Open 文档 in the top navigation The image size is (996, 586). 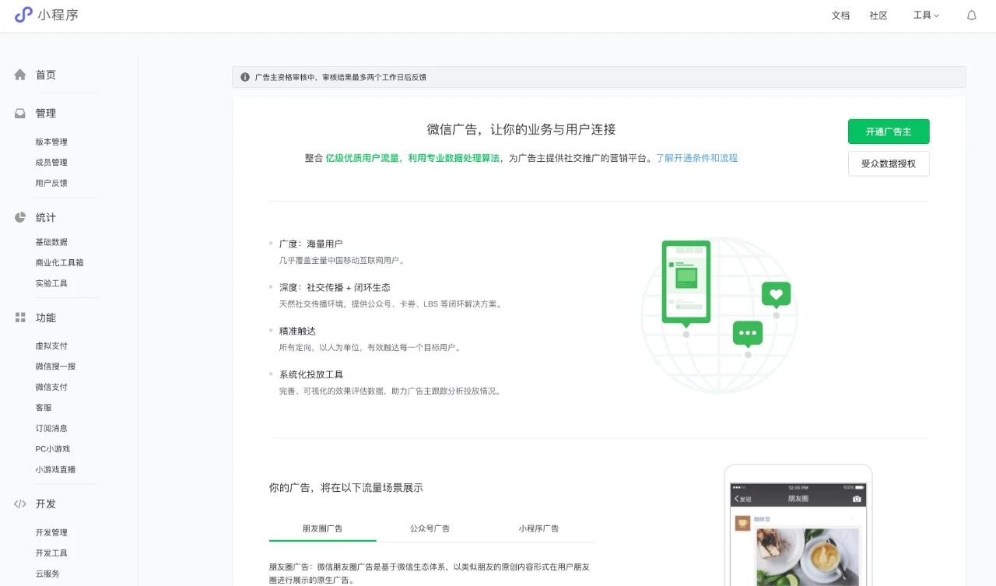click(x=840, y=15)
